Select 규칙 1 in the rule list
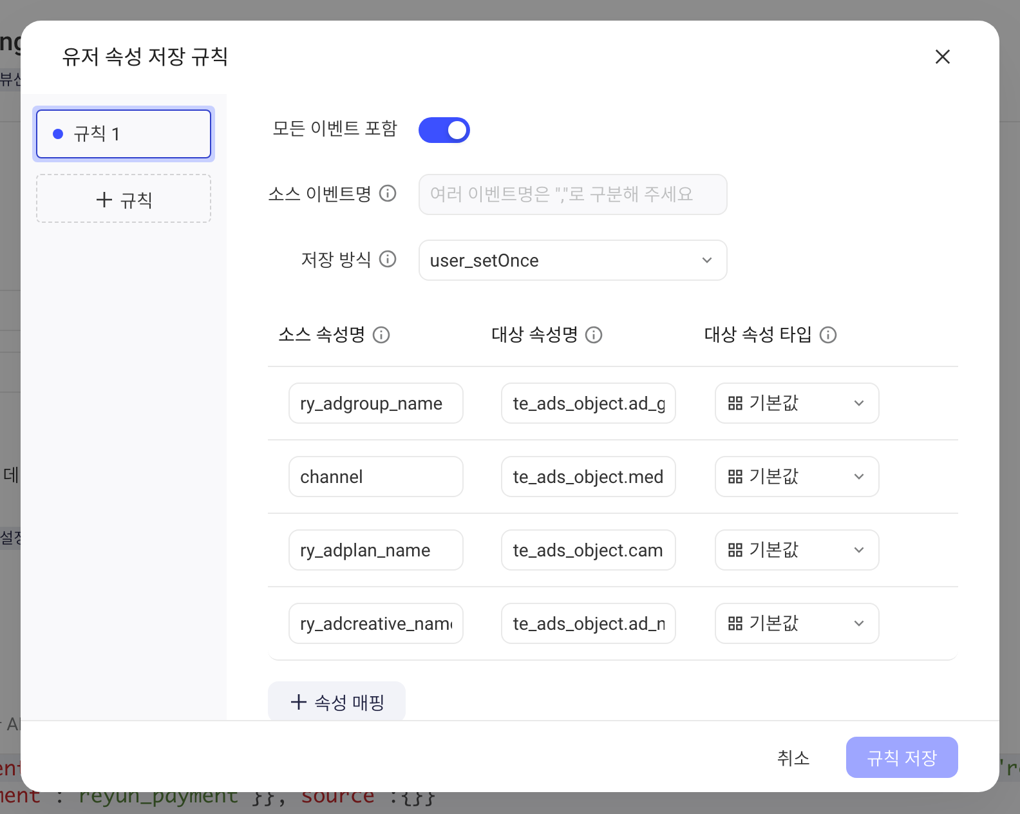The height and width of the screenshot is (814, 1020). pos(124,134)
